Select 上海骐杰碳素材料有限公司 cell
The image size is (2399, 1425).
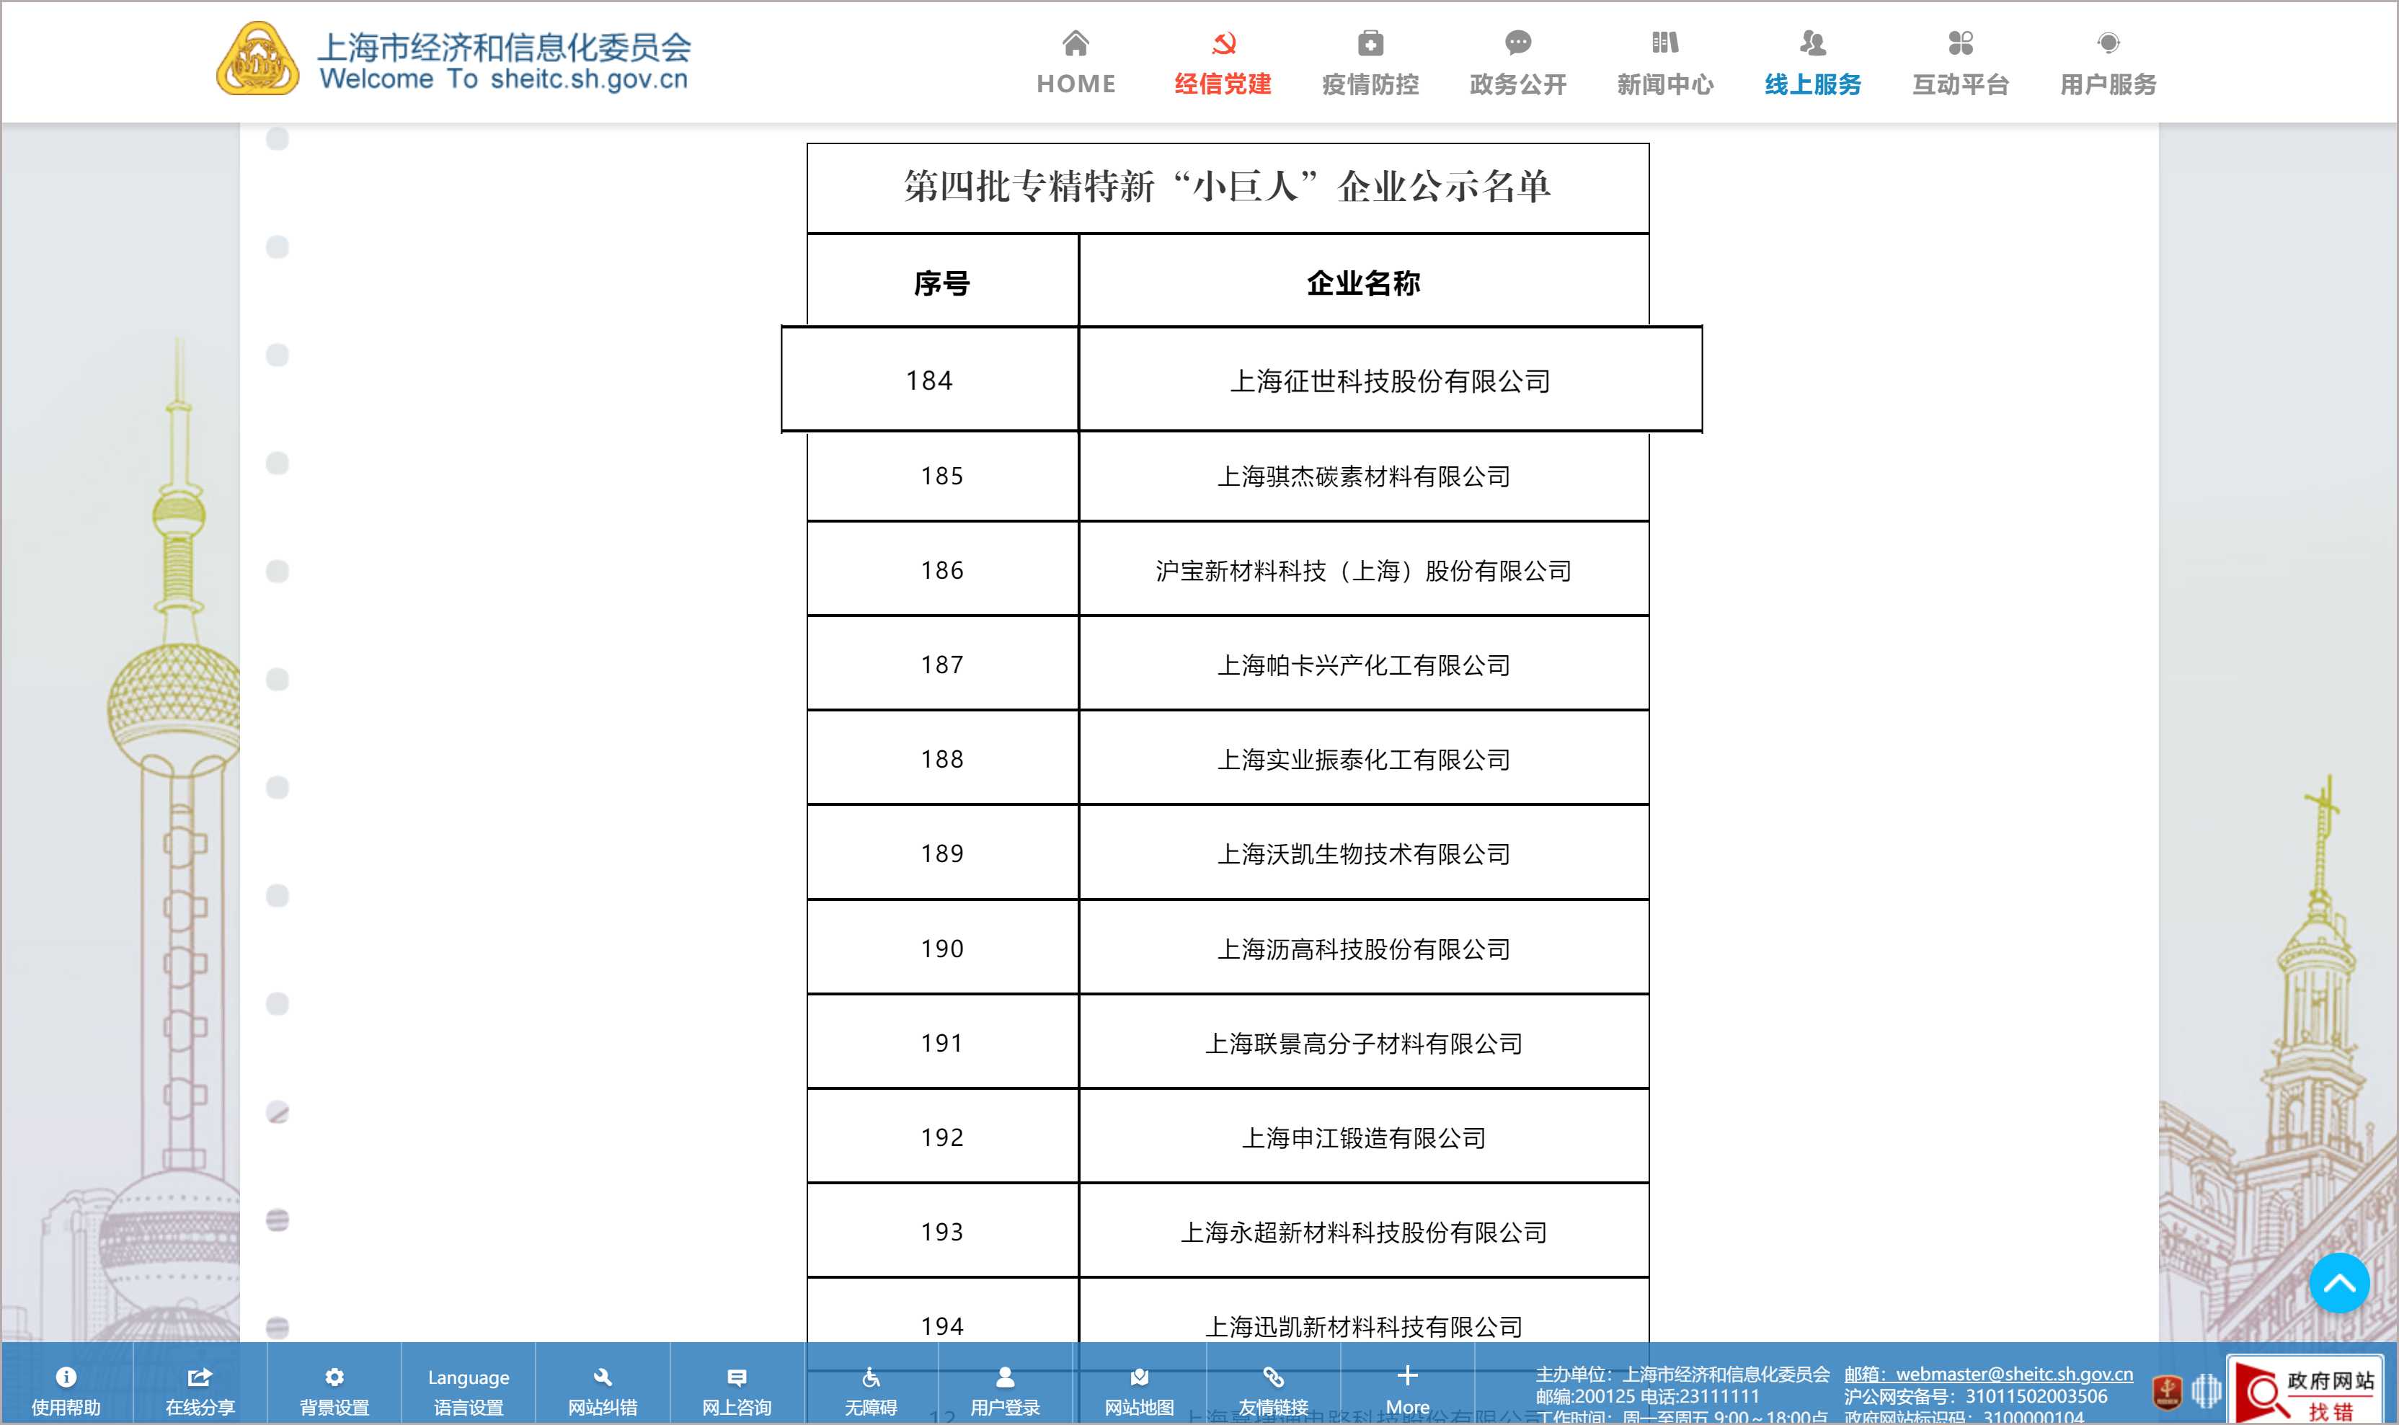tap(1364, 476)
